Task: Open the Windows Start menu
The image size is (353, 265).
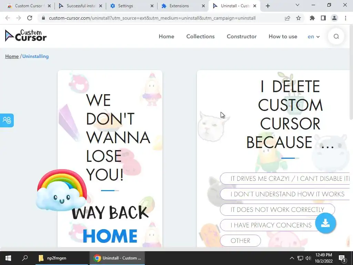Action: (x=8, y=258)
